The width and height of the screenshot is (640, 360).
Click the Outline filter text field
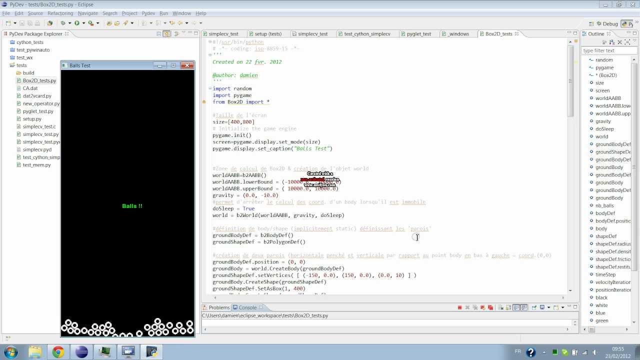[x=609, y=50]
